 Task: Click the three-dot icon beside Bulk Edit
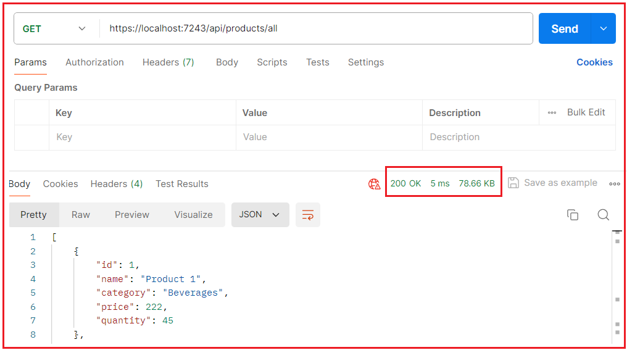point(552,113)
